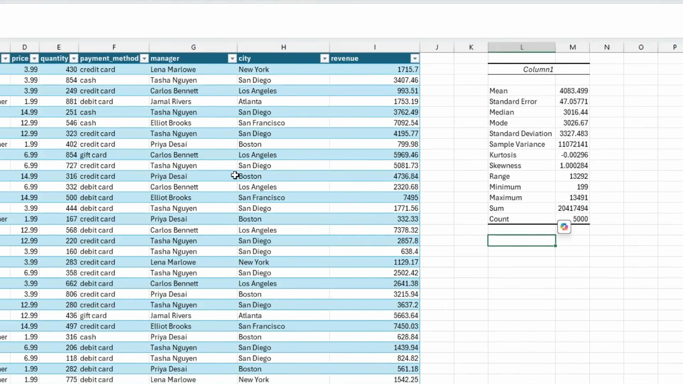Select the revenue cell 7450.03
This screenshot has height=384, width=683.
pyautogui.click(x=375, y=326)
